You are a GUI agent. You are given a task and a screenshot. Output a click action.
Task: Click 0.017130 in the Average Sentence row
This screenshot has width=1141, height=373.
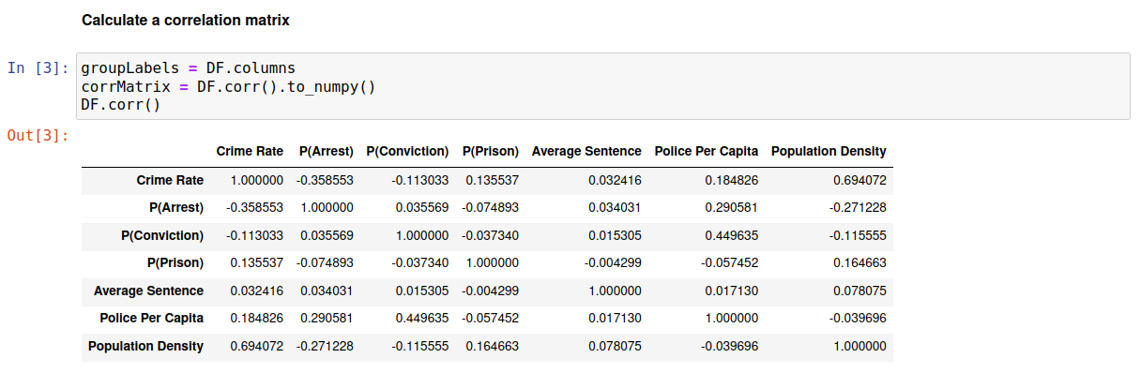pos(731,291)
